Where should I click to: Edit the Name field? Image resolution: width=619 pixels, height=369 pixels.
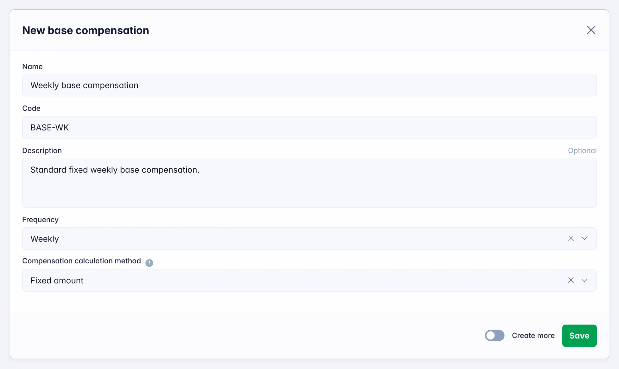pos(309,85)
